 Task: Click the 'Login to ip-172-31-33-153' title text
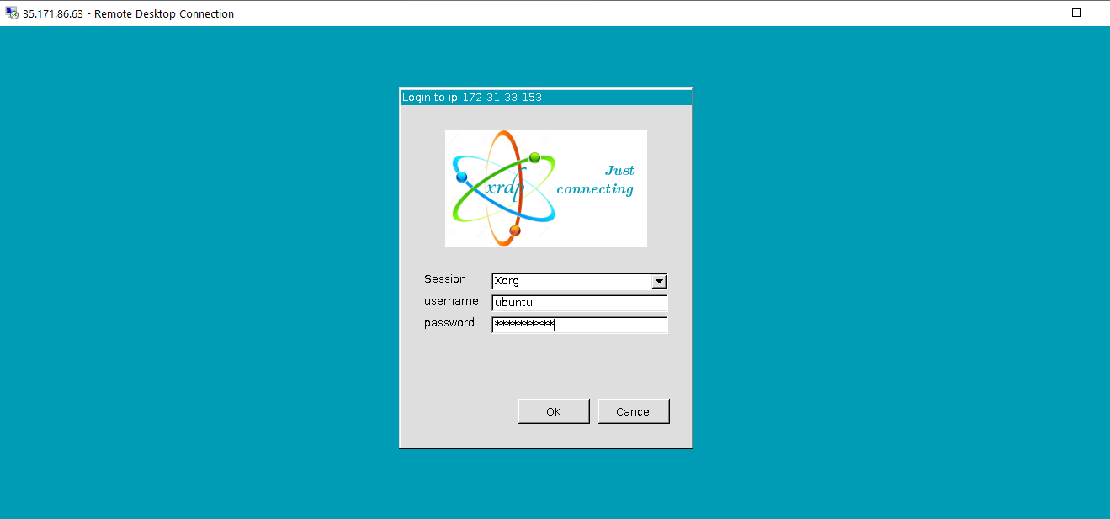pos(472,98)
